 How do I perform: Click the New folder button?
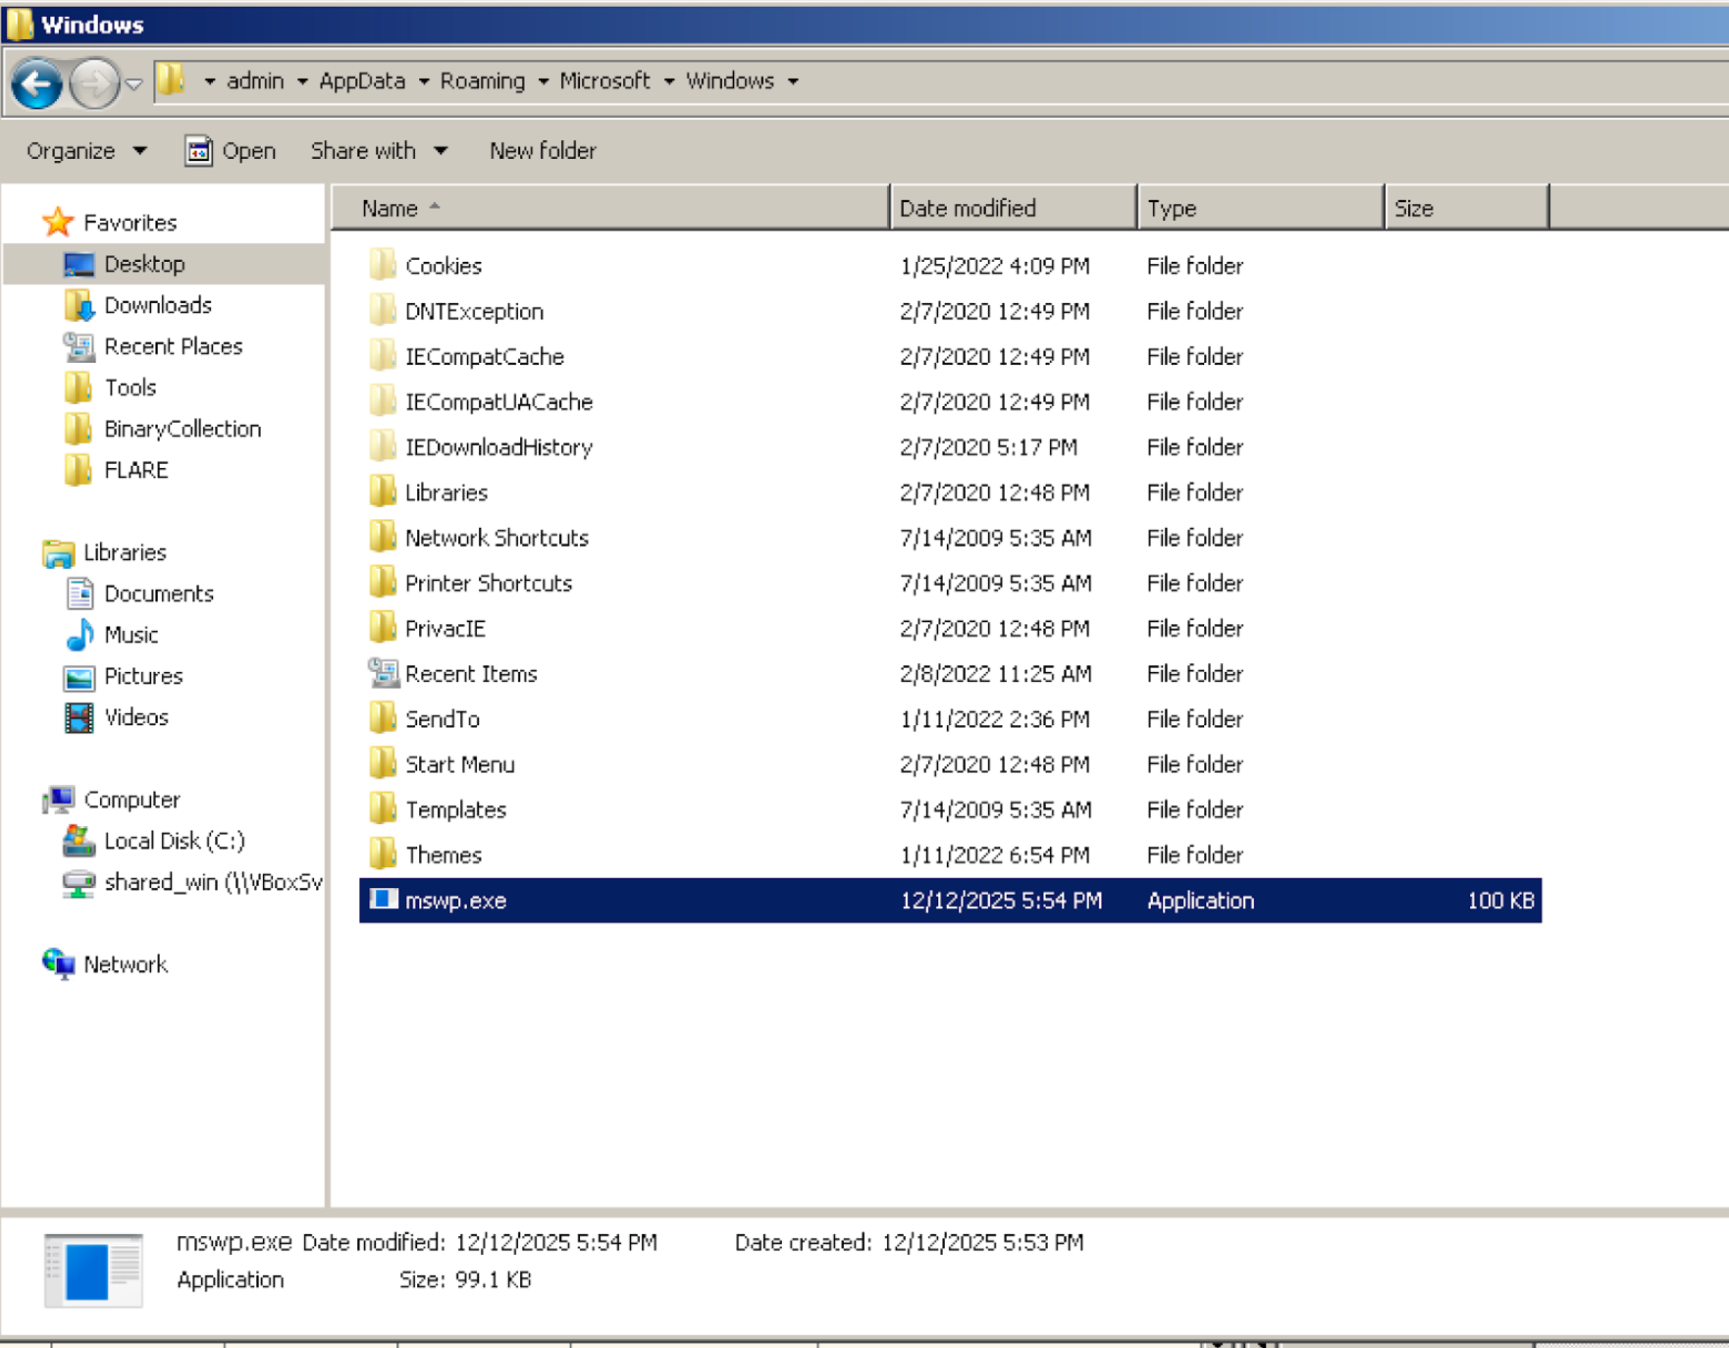pos(543,151)
